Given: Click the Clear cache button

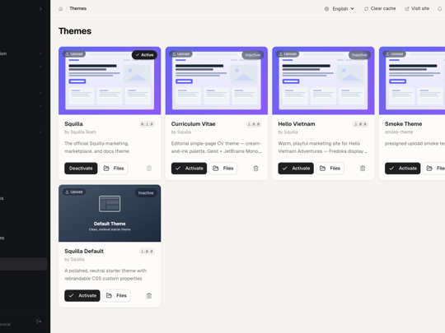Looking at the screenshot, I should point(380,9).
